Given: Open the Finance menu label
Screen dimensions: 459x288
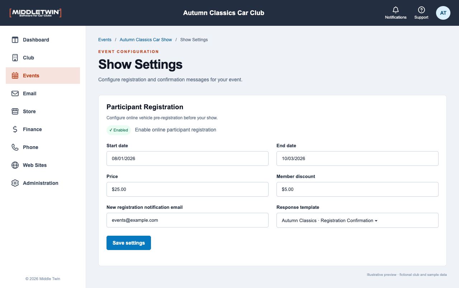Looking at the screenshot, I should click(32, 129).
